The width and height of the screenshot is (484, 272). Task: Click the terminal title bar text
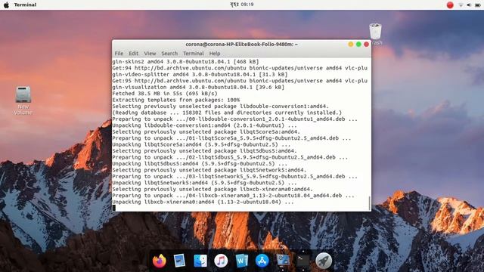(241, 45)
